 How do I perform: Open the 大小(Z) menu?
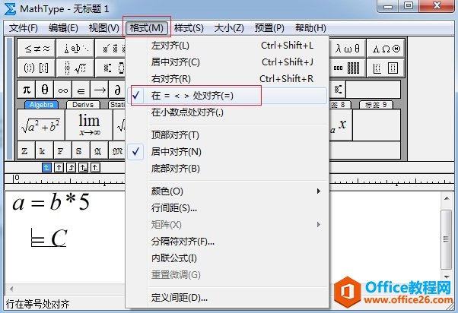tap(229, 28)
